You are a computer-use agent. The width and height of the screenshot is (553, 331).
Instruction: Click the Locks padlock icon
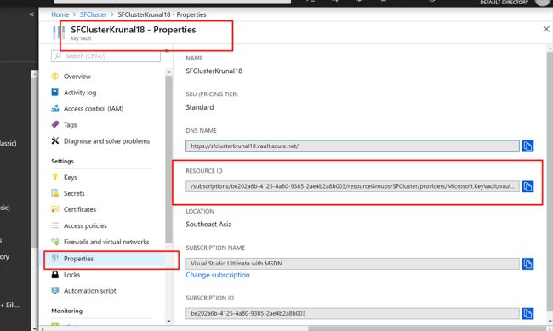tap(55, 274)
